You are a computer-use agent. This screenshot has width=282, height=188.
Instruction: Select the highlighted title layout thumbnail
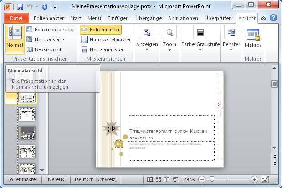click(27, 97)
